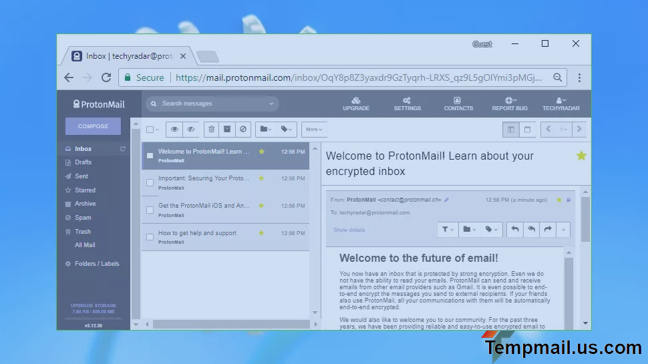This screenshot has width=648, height=364.
Task: Click the Reply All arrow icon
Action: [531, 229]
